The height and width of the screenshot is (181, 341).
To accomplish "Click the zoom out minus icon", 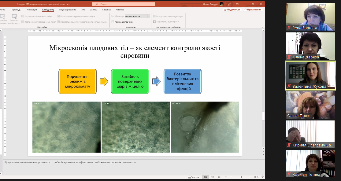I will pos(231,177).
